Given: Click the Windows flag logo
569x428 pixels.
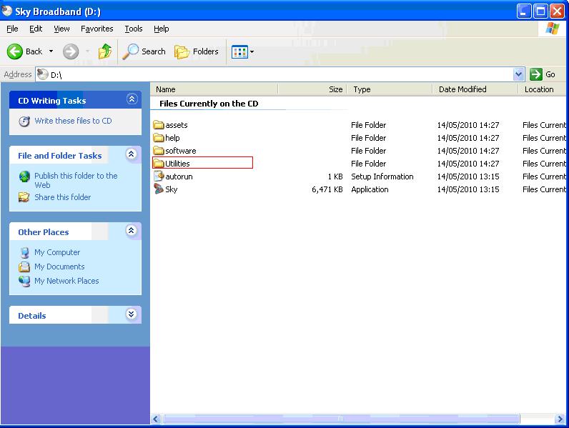Looking at the screenshot, I should [x=553, y=29].
